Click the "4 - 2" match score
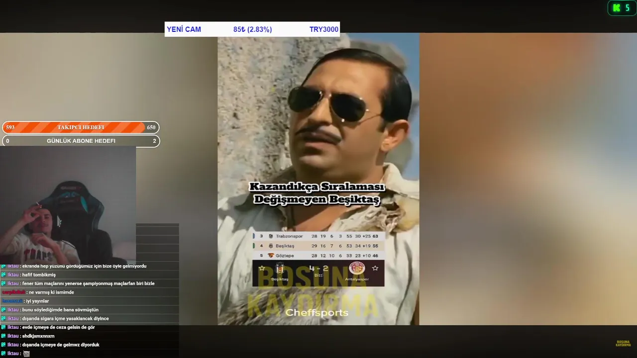The image size is (637, 358). 318,268
